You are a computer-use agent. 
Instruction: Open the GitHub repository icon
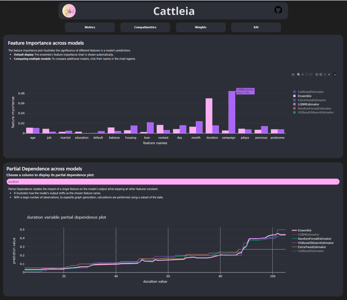pyautogui.click(x=278, y=10)
